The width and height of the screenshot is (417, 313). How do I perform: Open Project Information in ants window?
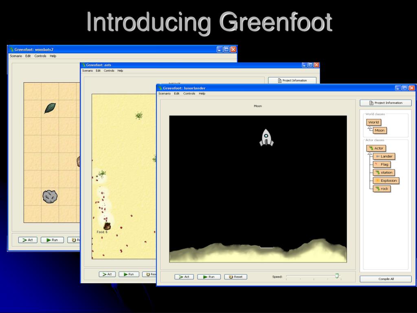pyautogui.click(x=292, y=80)
